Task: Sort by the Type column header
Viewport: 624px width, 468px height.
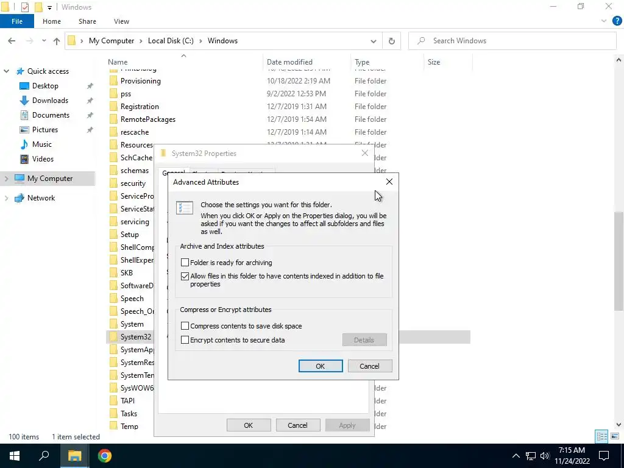Action: pyautogui.click(x=362, y=62)
